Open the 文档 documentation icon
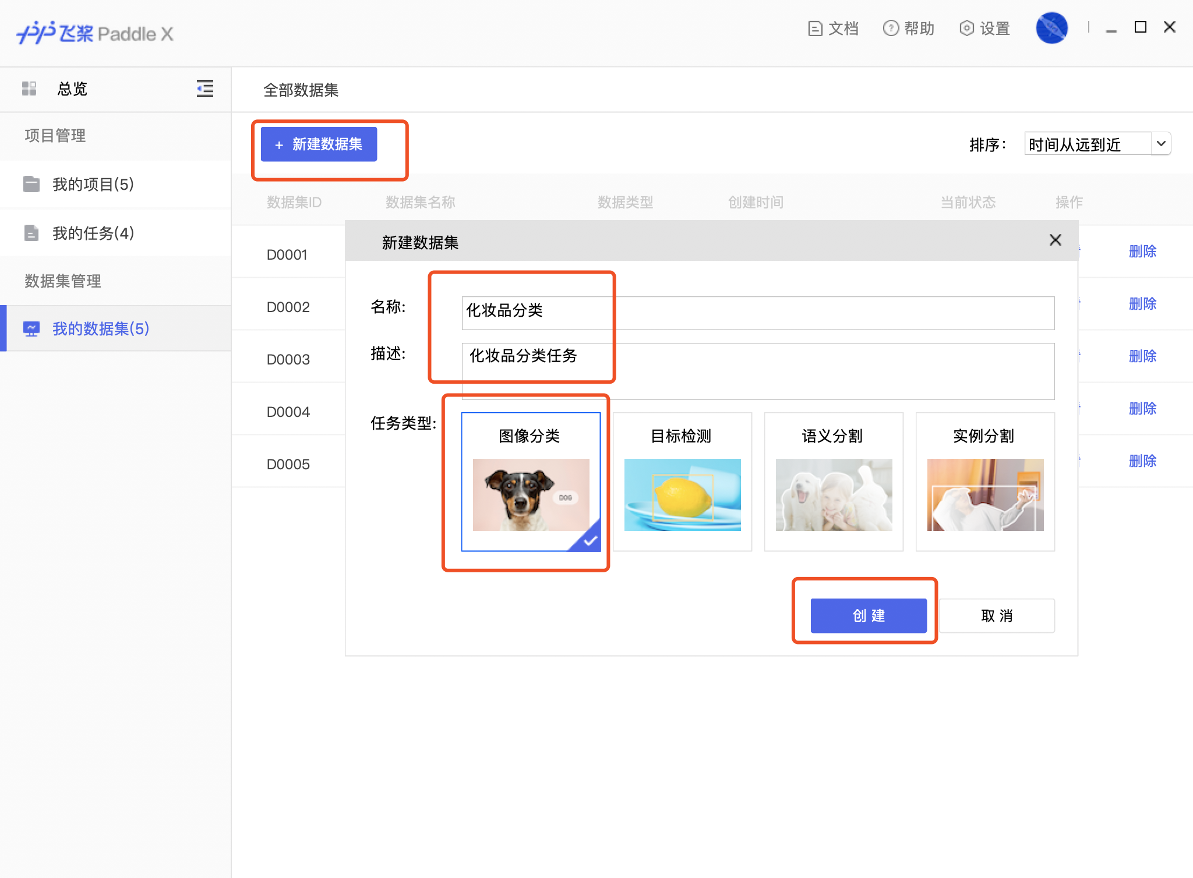 click(x=815, y=29)
